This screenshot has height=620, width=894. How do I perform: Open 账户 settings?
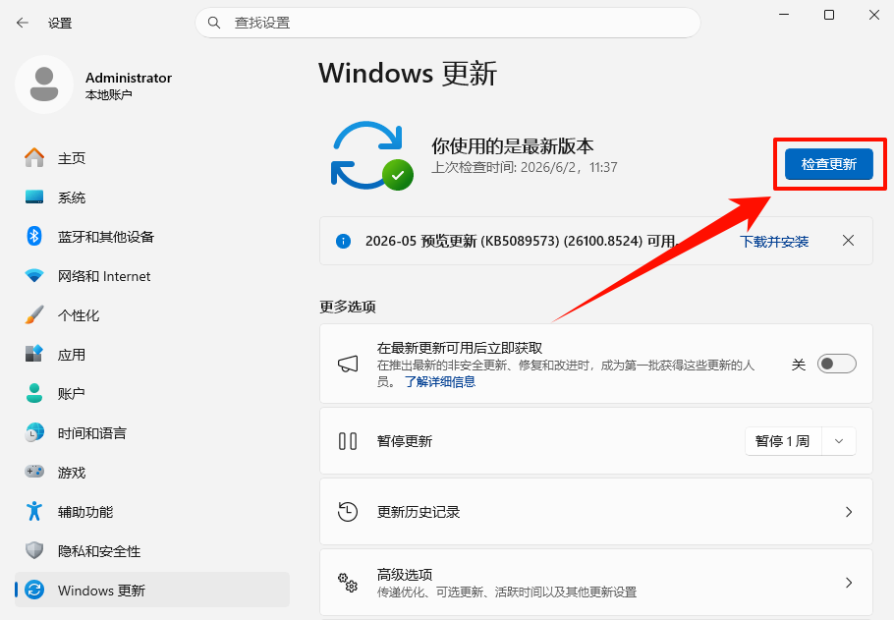click(152, 393)
